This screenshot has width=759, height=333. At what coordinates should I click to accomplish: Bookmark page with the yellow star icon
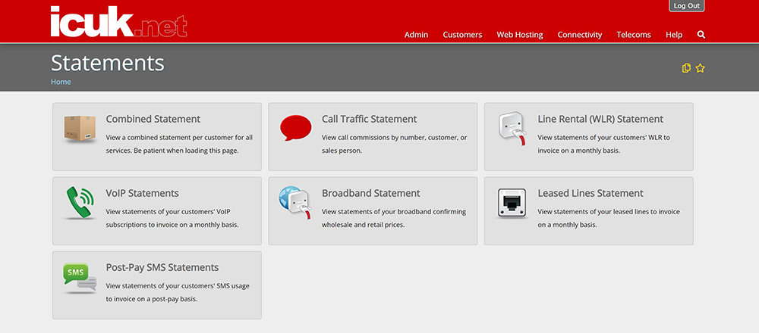700,68
